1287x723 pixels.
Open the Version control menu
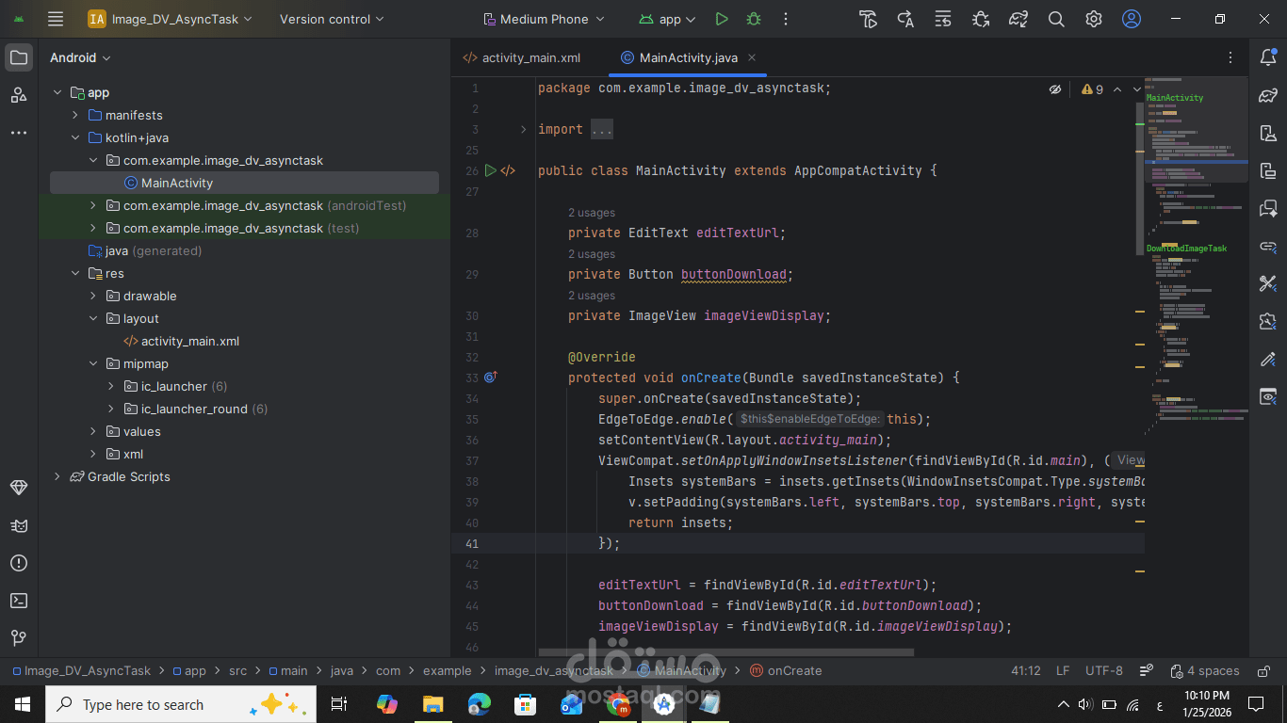click(332, 19)
